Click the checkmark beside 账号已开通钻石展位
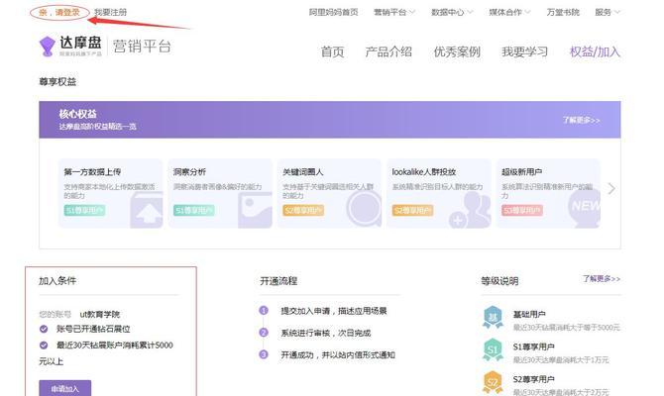 (44, 329)
